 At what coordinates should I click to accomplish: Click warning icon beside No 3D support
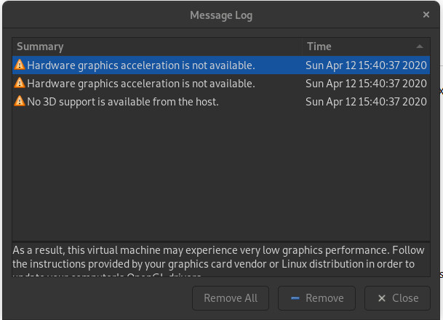point(20,101)
